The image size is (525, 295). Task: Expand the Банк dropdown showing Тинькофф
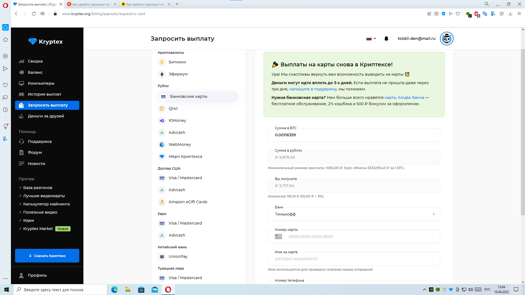point(354,214)
